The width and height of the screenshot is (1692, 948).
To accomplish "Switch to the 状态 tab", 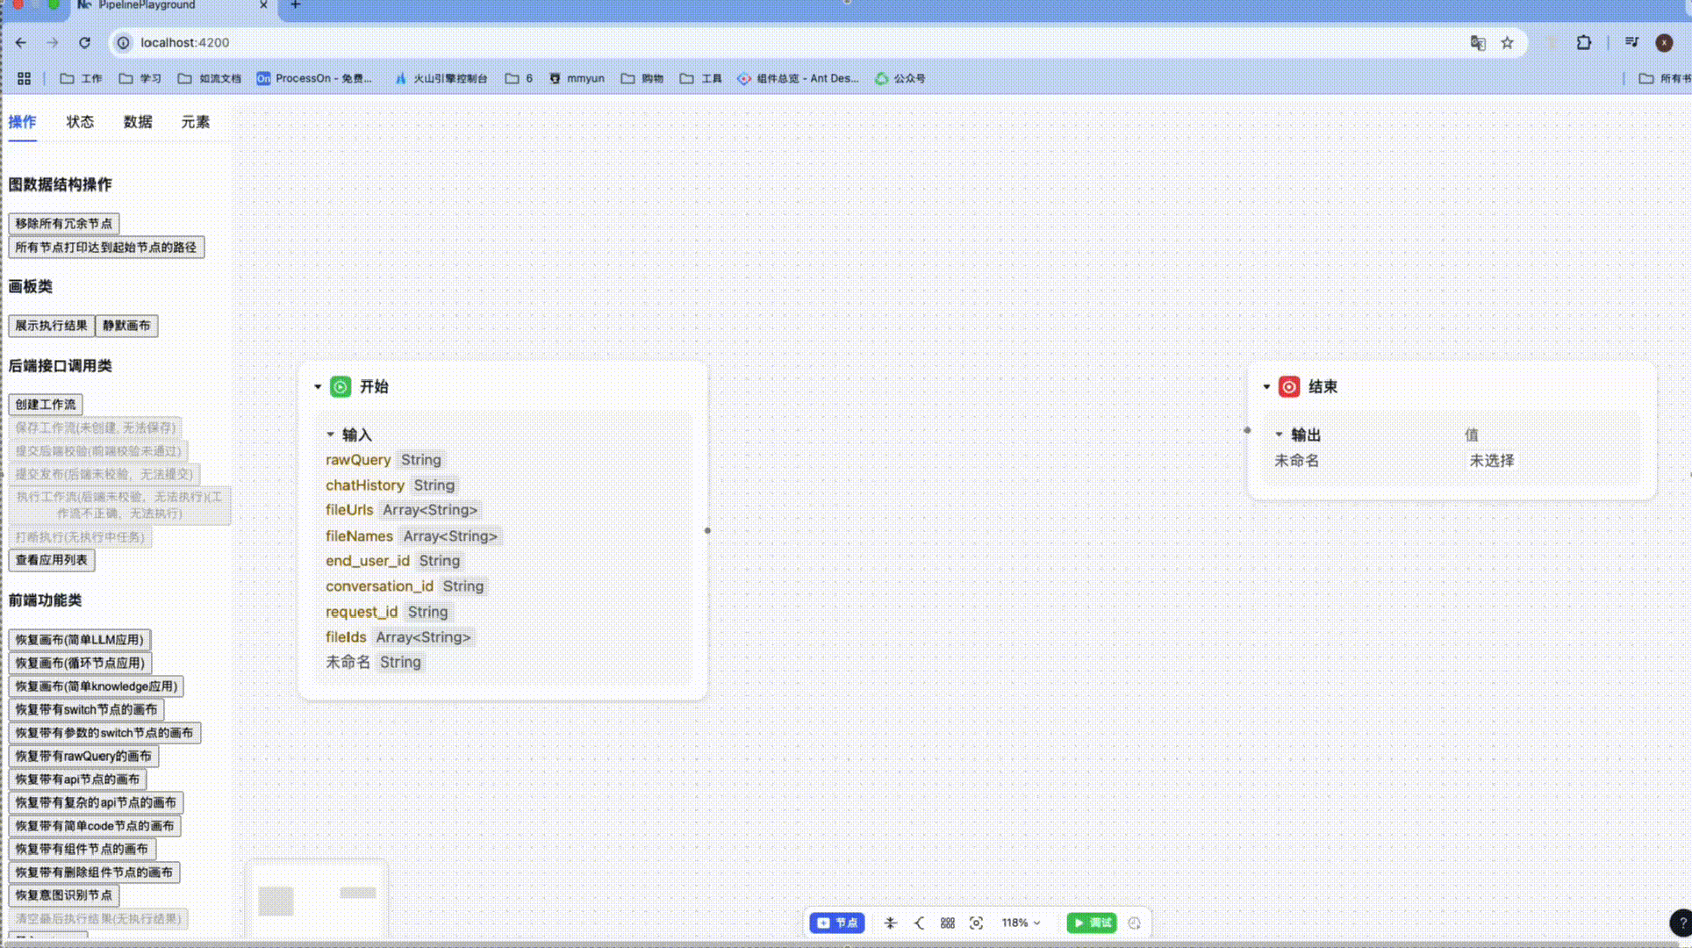I will [x=80, y=122].
